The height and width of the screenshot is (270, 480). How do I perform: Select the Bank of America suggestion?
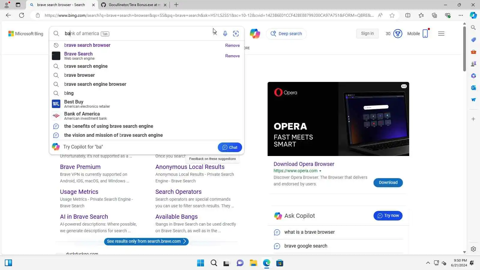[x=147, y=116]
